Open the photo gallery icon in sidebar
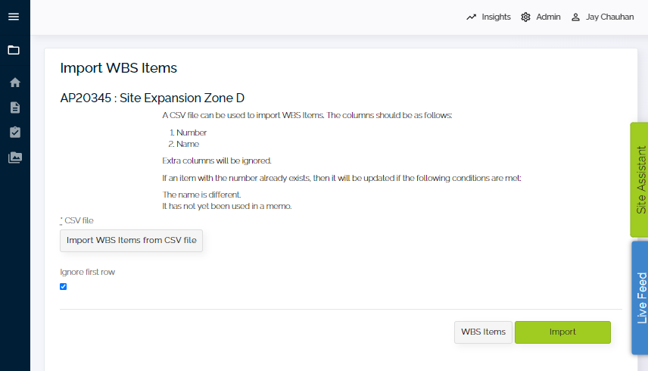The height and width of the screenshot is (371, 648). [x=15, y=157]
